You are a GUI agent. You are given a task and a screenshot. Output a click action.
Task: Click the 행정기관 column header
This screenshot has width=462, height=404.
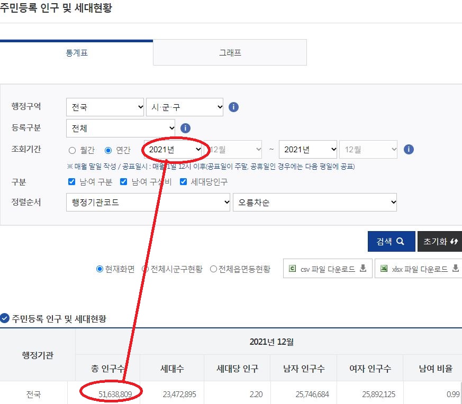[38, 355]
